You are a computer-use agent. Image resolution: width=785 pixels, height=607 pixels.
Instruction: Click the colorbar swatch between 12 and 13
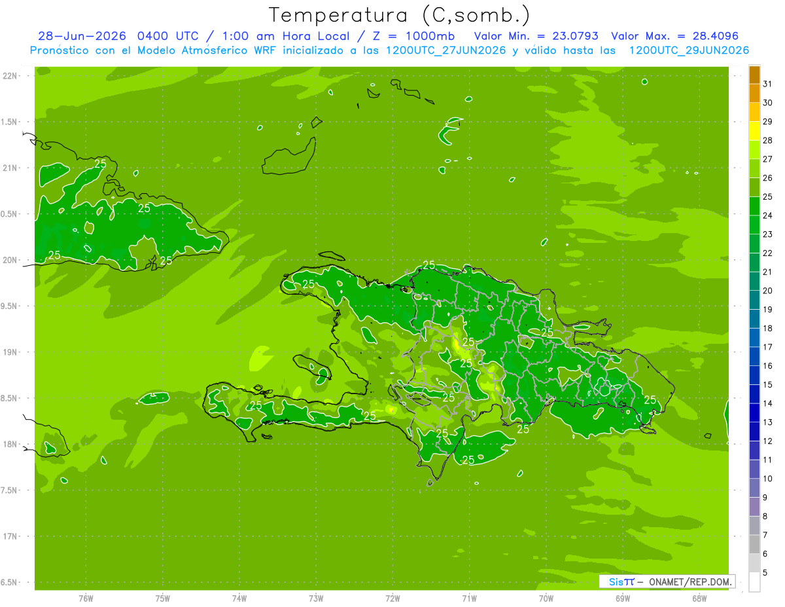click(754, 432)
